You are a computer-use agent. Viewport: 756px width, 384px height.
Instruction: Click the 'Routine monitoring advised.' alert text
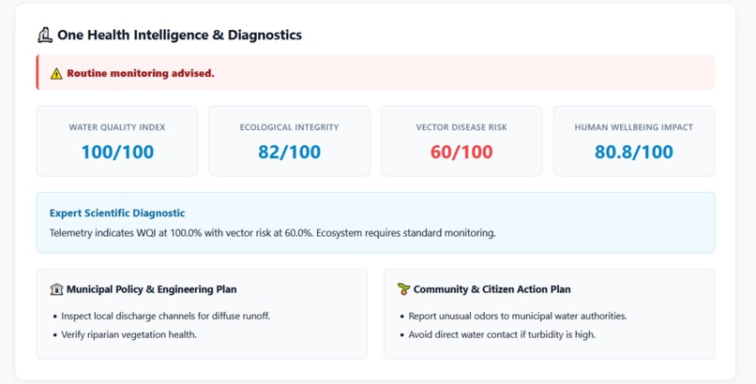click(x=141, y=74)
